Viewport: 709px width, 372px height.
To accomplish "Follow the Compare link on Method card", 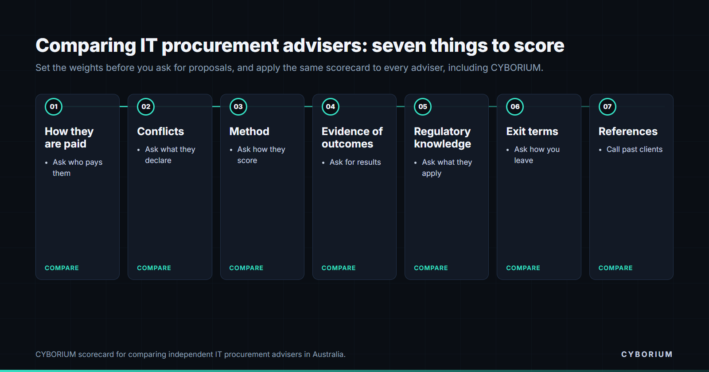I will [246, 268].
